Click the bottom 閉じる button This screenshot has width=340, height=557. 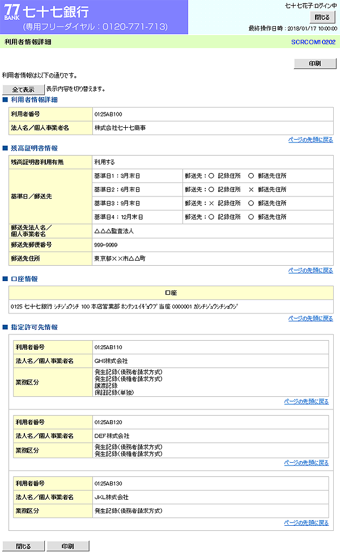coord(23,546)
